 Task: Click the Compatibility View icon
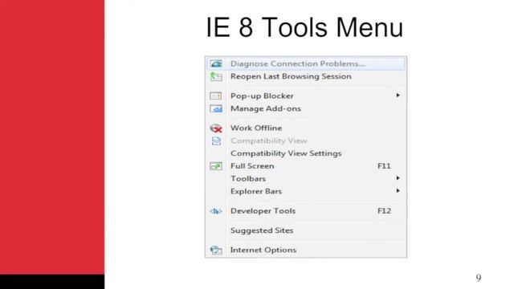click(x=216, y=141)
